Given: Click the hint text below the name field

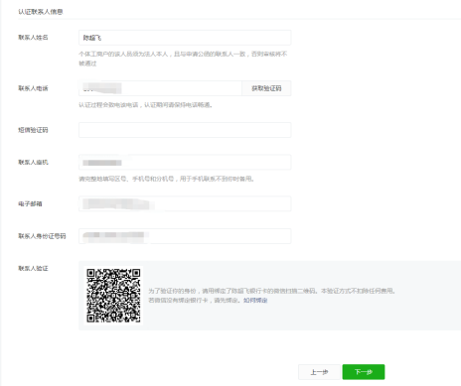Looking at the screenshot, I should [x=183, y=59].
